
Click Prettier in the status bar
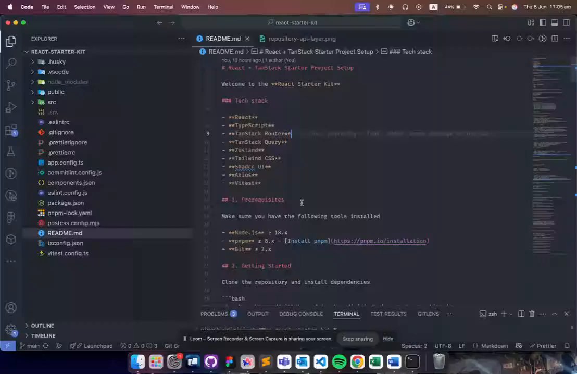(x=543, y=346)
